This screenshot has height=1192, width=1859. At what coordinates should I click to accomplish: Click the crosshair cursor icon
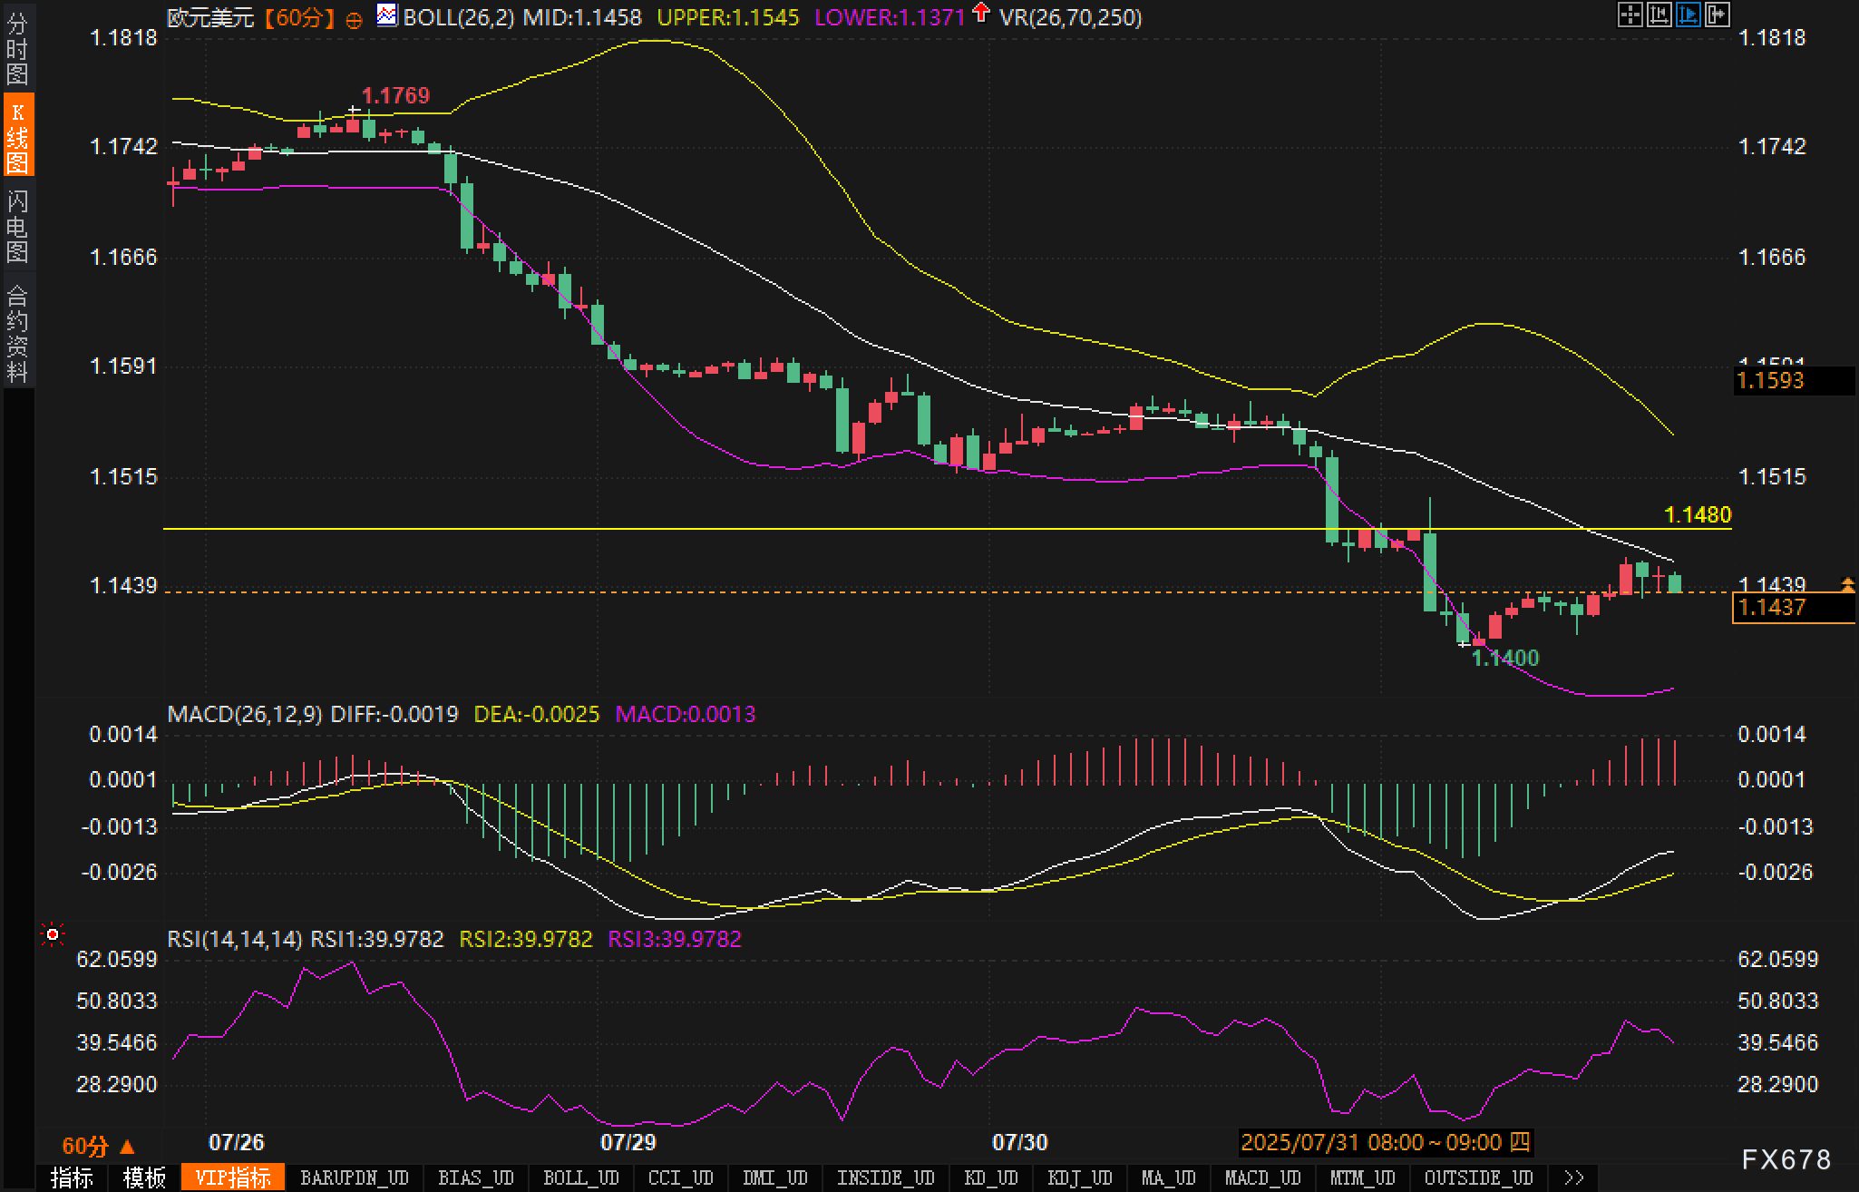[x=1630, y=15]
